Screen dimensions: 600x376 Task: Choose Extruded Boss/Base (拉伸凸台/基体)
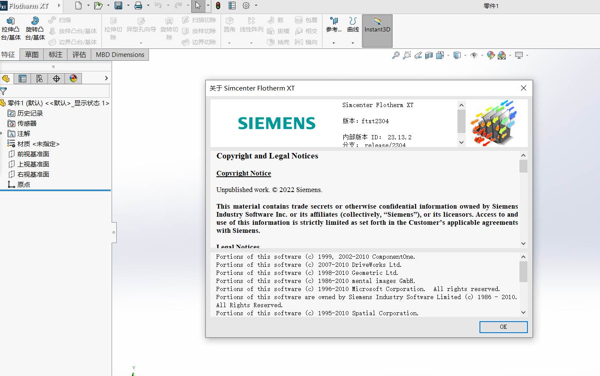pyautogui.click(x=11, y=28)
